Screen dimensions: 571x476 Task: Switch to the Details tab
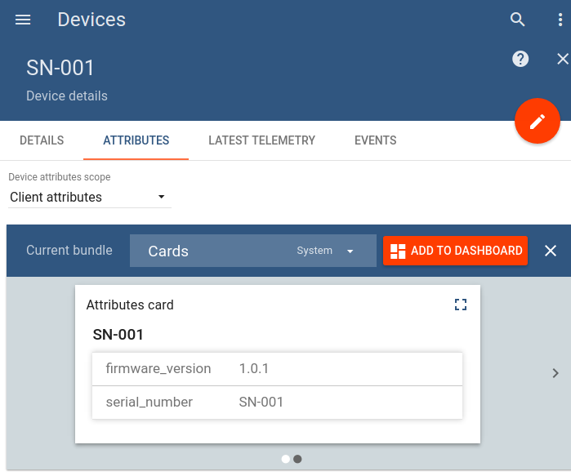tap(42, 140)
